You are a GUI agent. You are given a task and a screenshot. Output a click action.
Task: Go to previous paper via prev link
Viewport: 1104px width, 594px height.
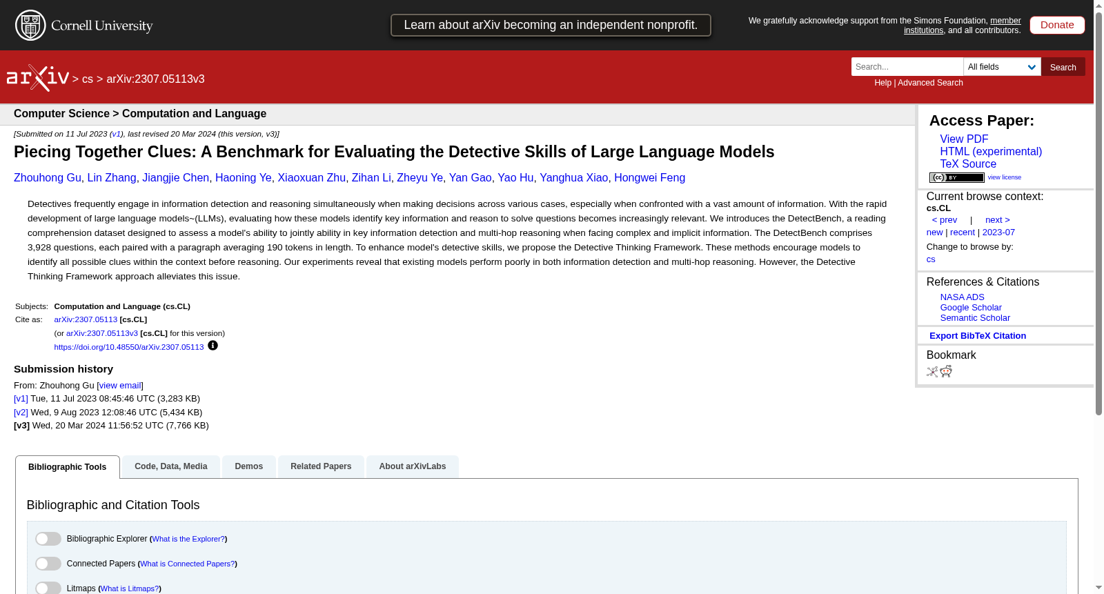coord(945,220)
